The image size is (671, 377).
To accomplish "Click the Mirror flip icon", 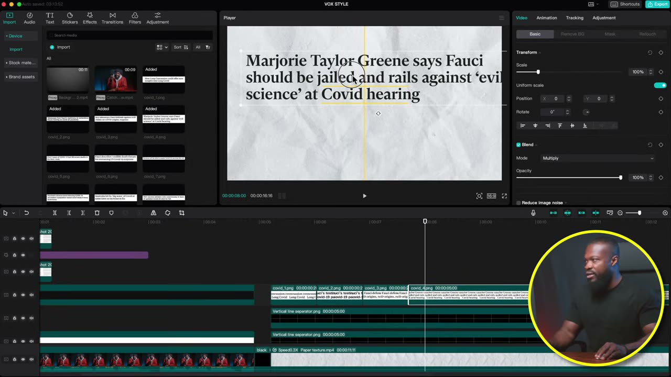I will pyautogui.click(x=154, y=213).
